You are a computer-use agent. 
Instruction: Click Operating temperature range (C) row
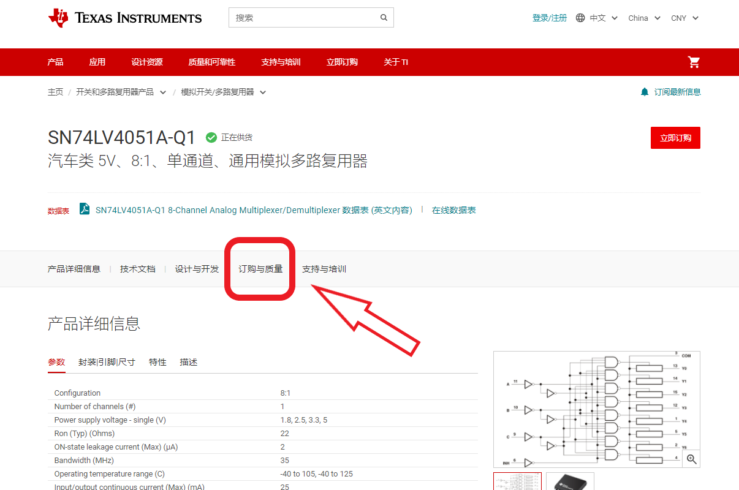263,474
